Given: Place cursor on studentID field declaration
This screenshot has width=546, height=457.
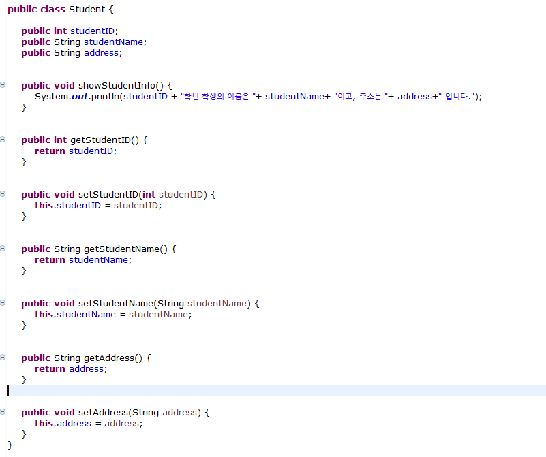Looking at the screenshot, I should coord(92,31).
